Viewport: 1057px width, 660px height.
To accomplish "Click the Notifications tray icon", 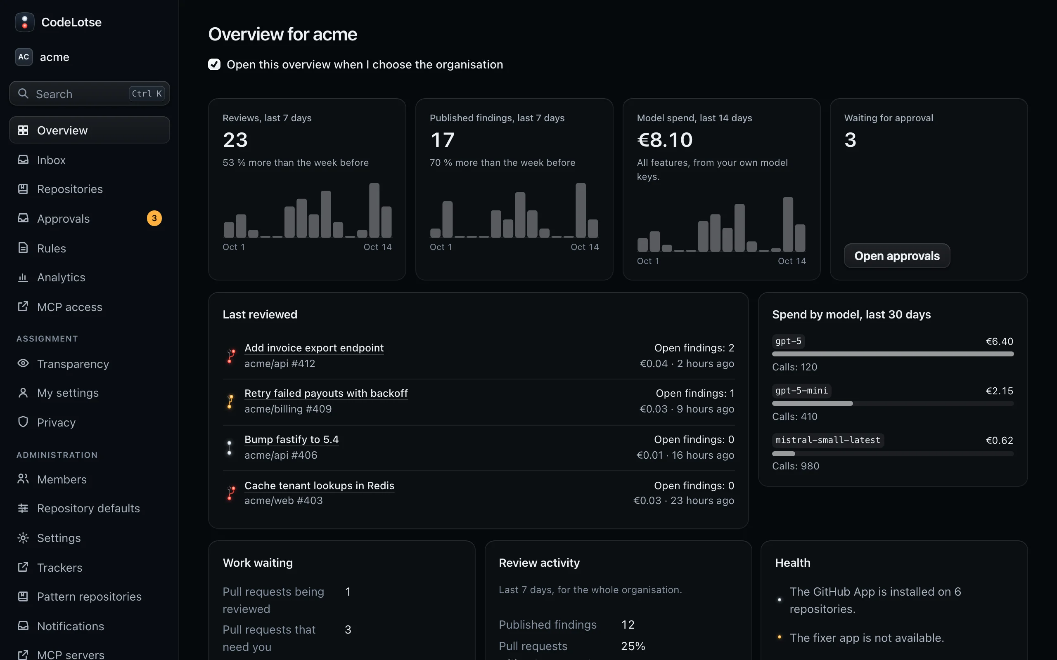I will click(x=23, y=625).
